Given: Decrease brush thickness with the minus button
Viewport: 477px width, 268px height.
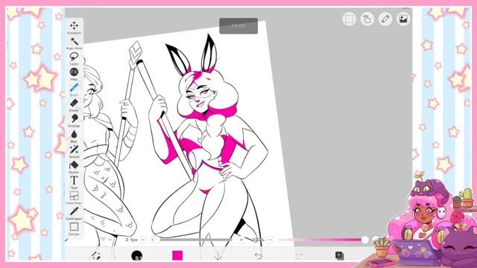Looking at the screenshot, I should click(143, 240).
